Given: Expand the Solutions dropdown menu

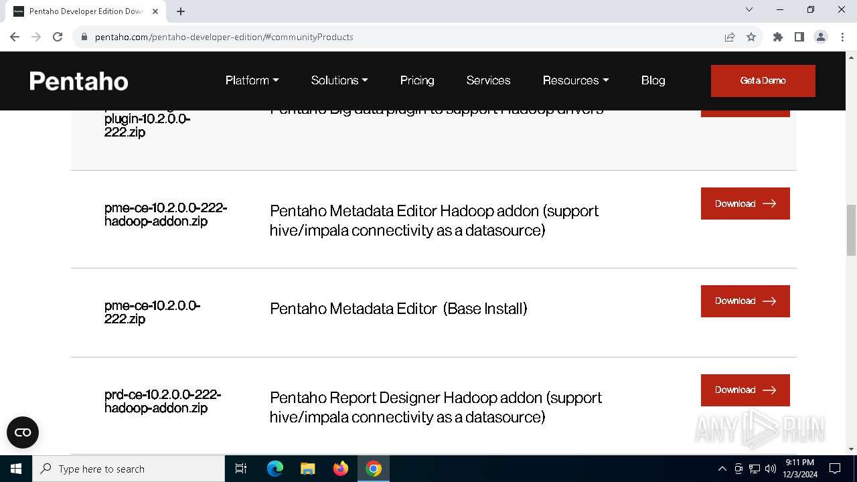Looking at the screenshot, I should tap(339, 80).
